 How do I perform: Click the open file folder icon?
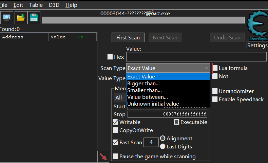tap(21, 17)
